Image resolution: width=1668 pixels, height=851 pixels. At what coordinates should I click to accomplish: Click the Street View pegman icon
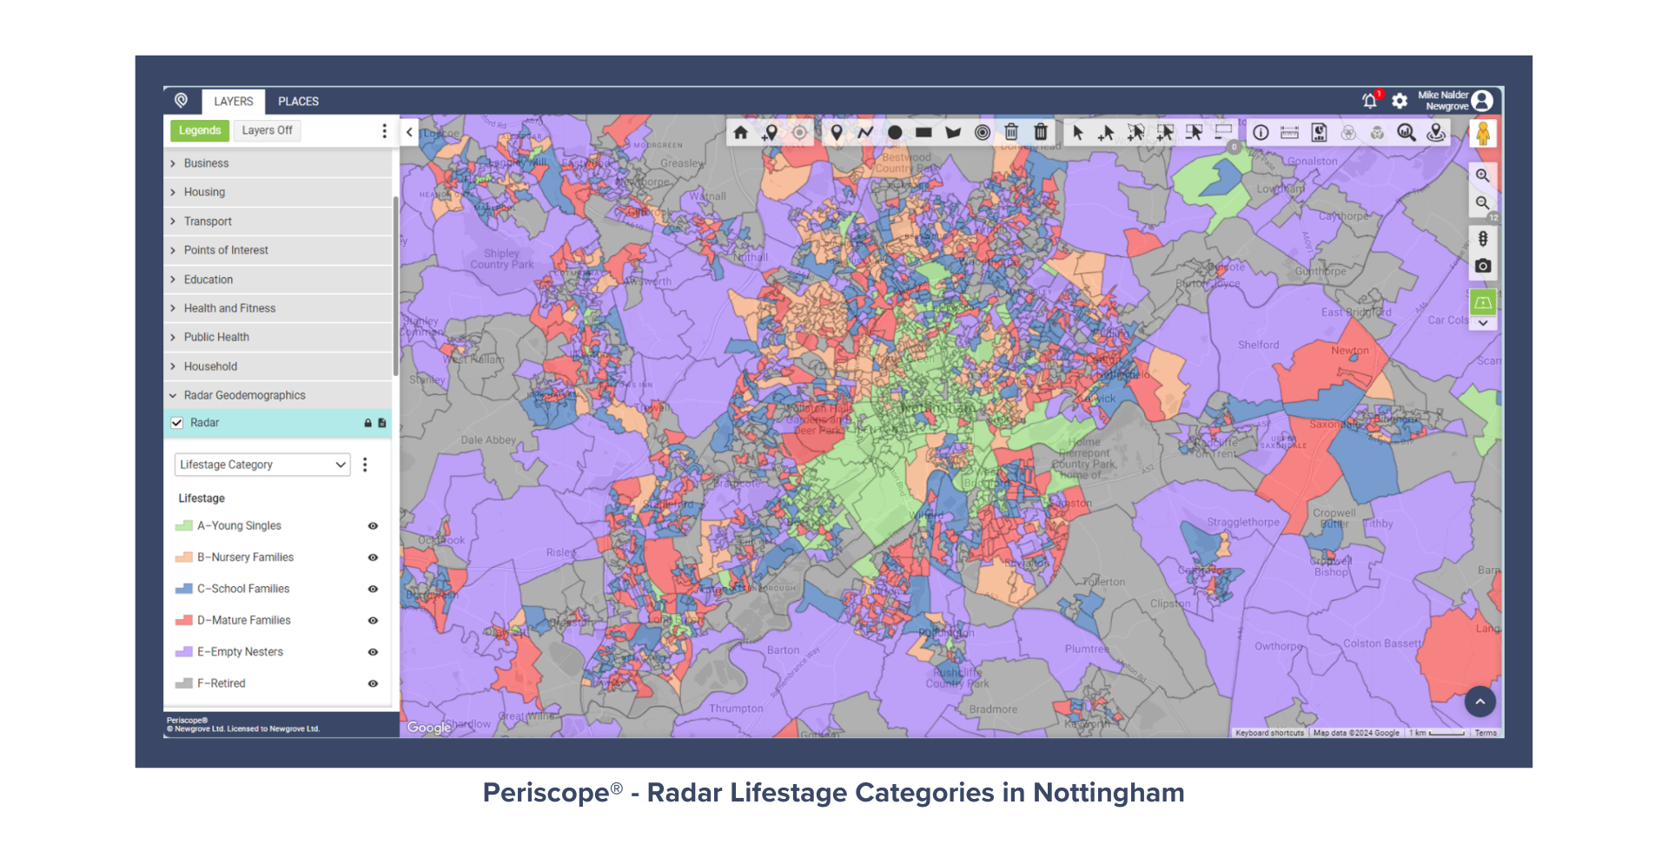1483,134
